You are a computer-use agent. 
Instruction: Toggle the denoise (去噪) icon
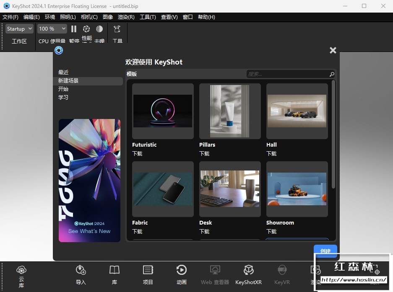(x=99, y=29)
